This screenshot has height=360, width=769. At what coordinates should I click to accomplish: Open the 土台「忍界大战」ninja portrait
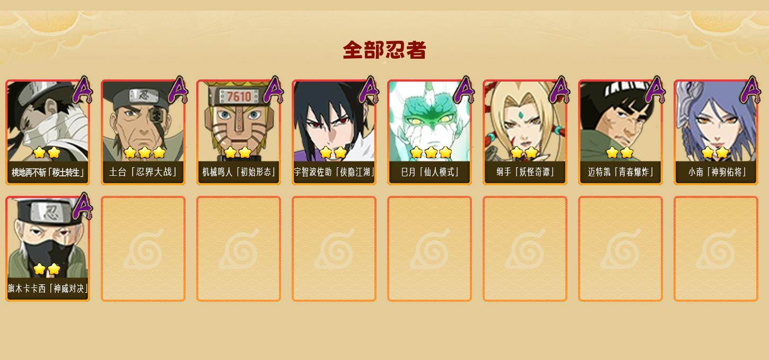(x=143, y=132)
